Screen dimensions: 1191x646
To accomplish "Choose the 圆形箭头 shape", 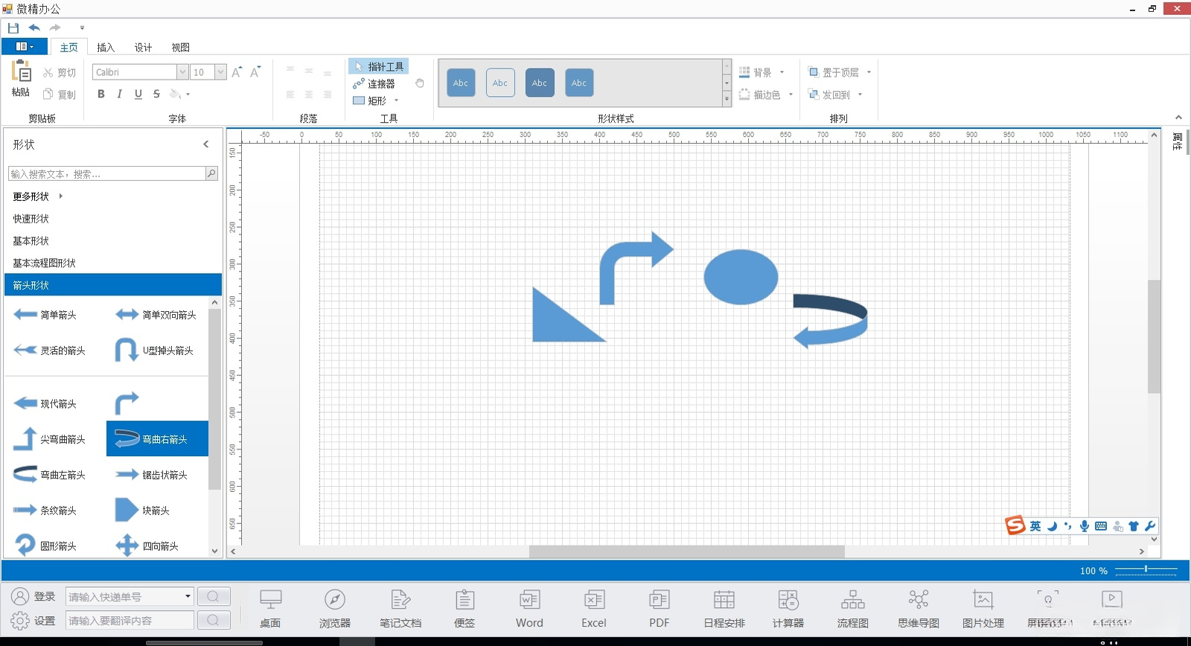I will click(x=45, y=546).
